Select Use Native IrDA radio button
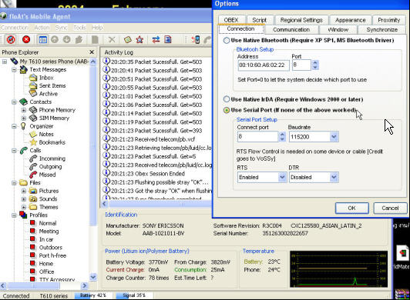Viewport: 410px width, 300px height. 227,99
